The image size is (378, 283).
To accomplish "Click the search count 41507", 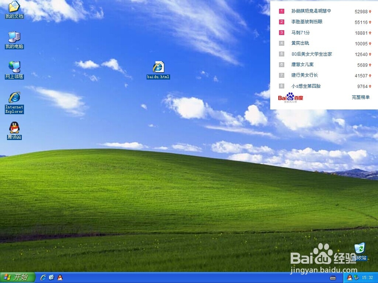I will pyautogui.click(x=361, y=76).
